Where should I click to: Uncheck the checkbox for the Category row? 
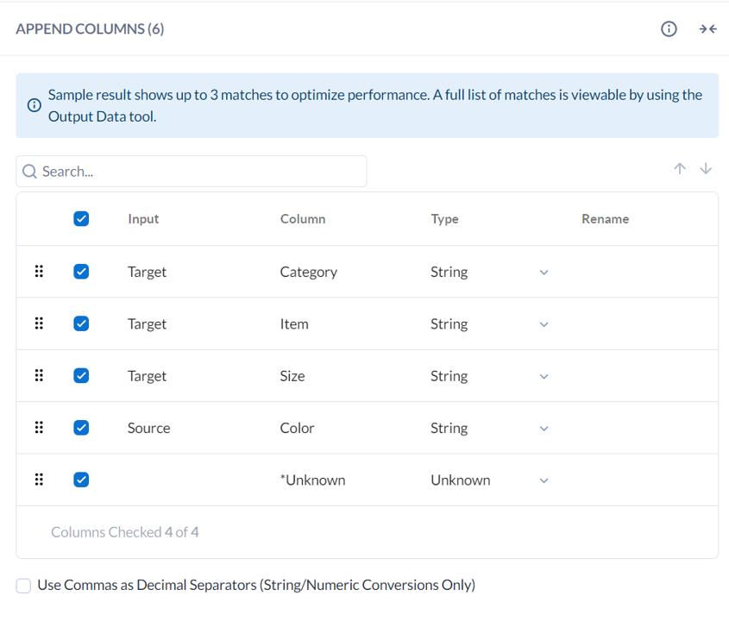coord(81,271)
